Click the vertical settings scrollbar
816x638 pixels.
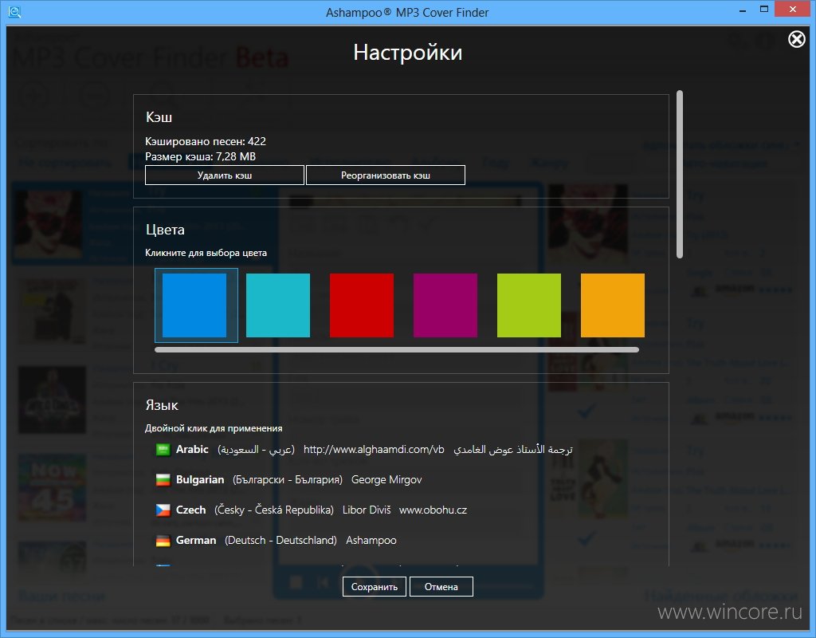tap(680, 174)
